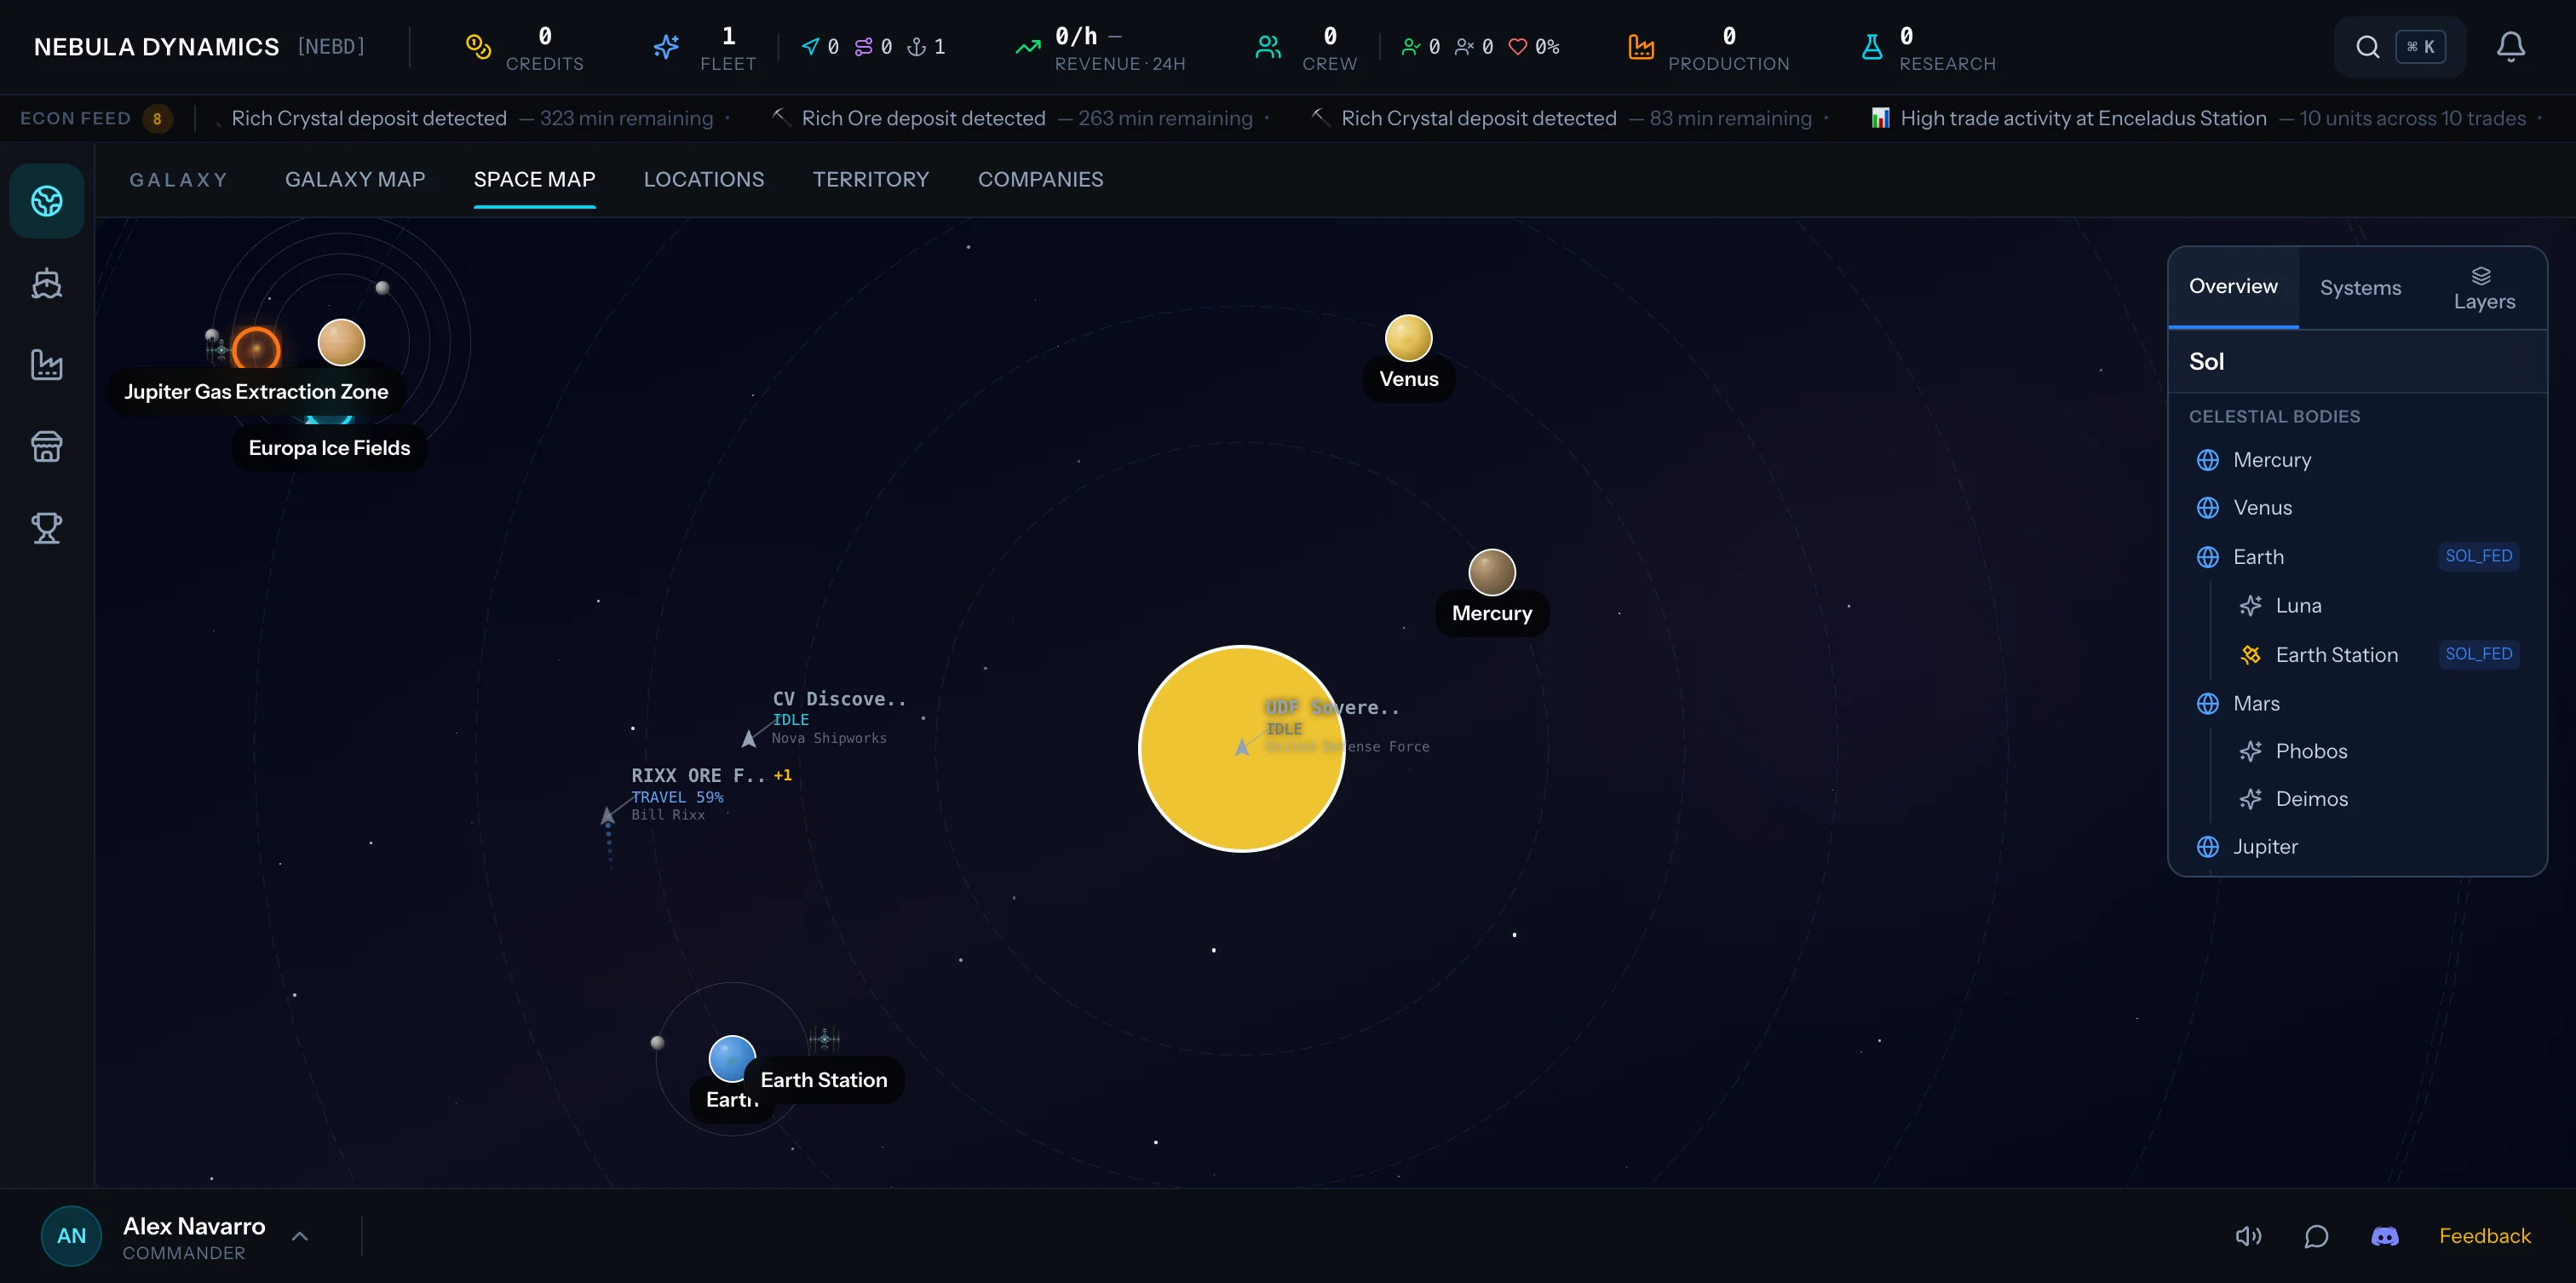Send feedback via Feedback link

[x=2484, y=1236]
